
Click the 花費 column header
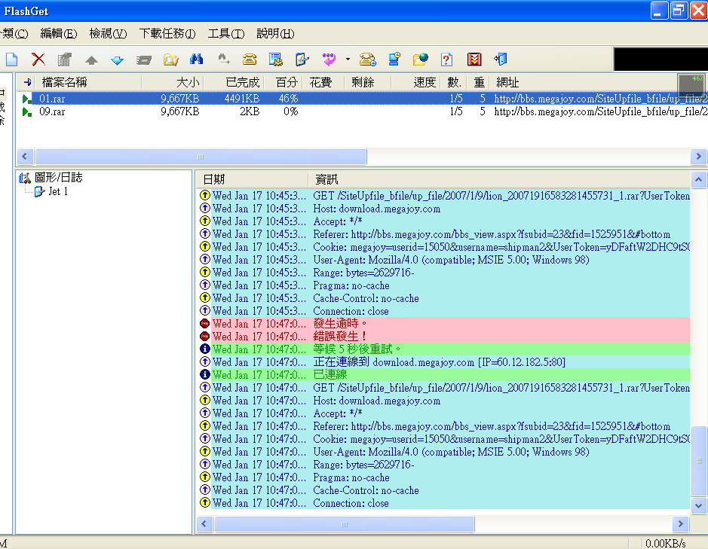click(323, 82)
